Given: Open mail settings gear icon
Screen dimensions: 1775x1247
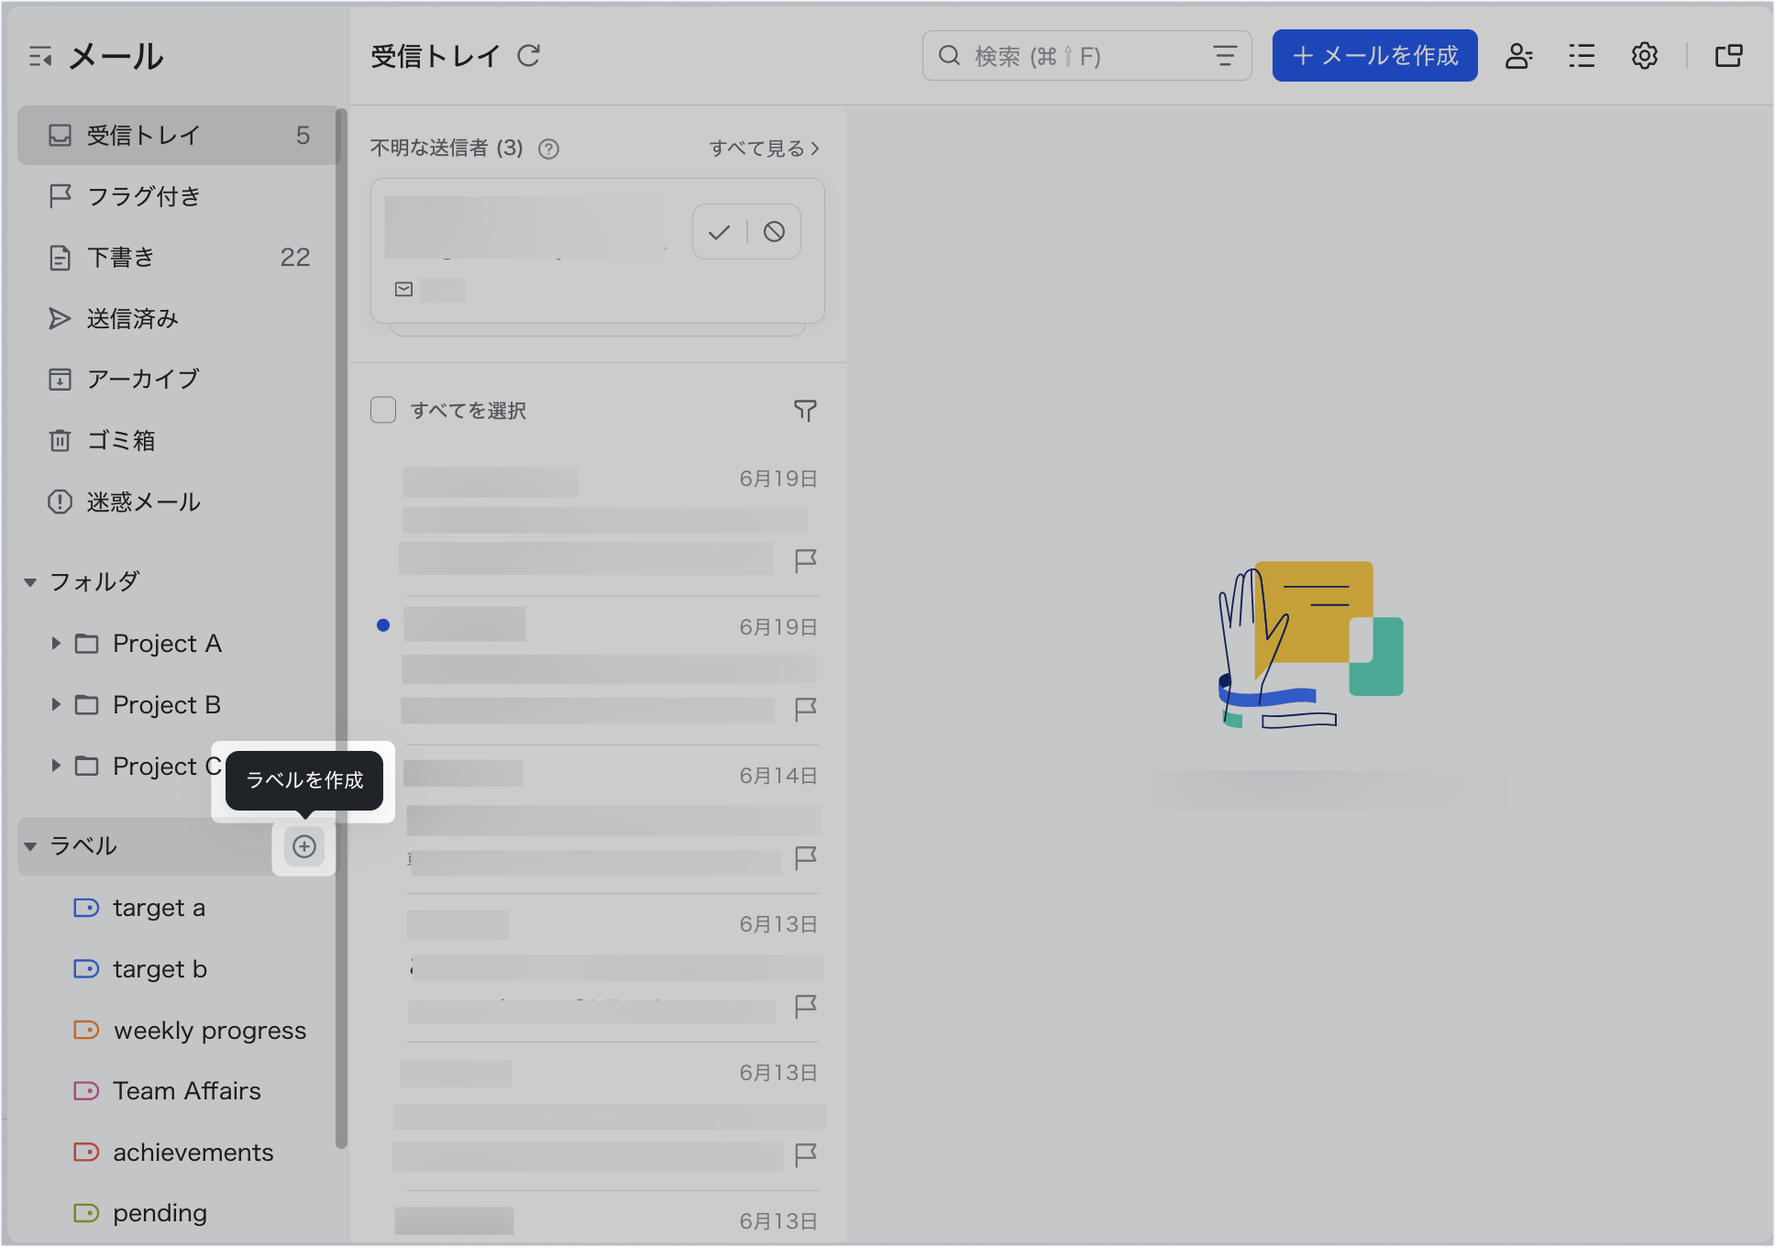Looking at the screenshot, I should coord(1644,56).
